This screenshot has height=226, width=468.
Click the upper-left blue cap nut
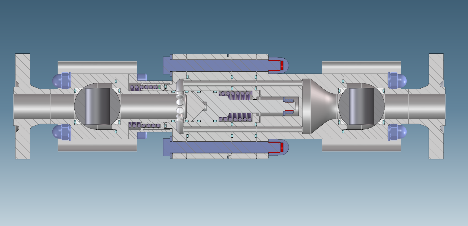61,80
